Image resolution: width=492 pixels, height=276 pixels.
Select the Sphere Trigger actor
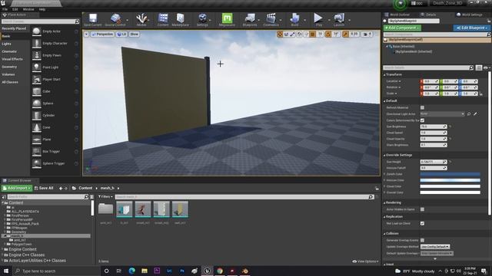pyautogui.click(x=53, y=163)
